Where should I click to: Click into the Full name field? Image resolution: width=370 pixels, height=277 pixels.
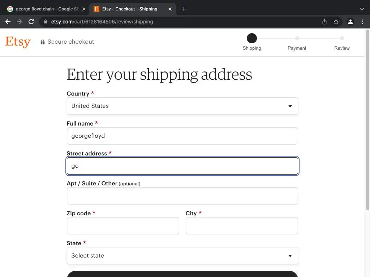click(182, 136)
